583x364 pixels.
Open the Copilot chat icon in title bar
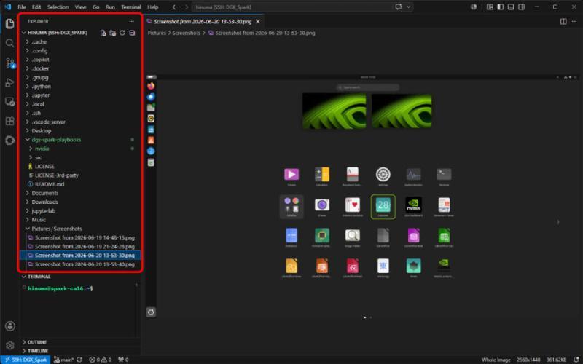[399, 7]
